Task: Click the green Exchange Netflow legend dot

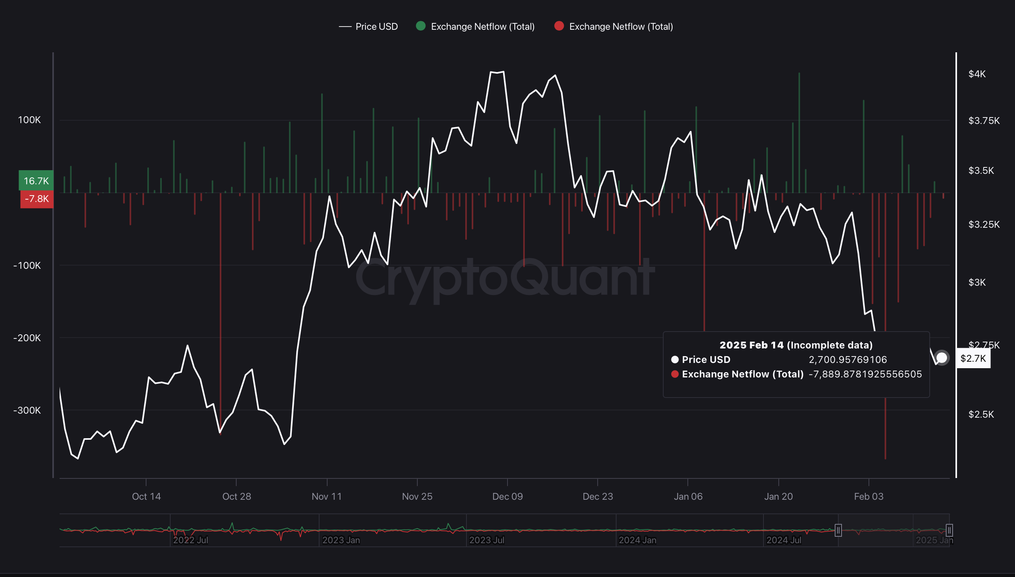Action: click(421, 26)
